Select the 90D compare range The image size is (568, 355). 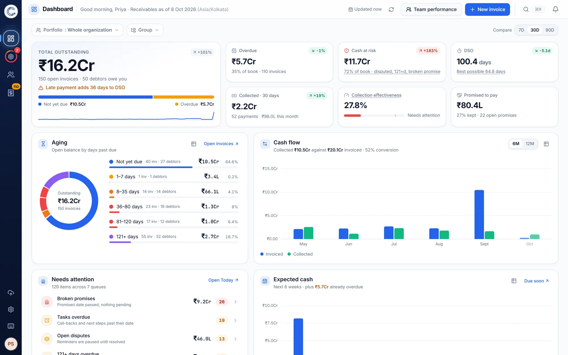click(550, 30)
